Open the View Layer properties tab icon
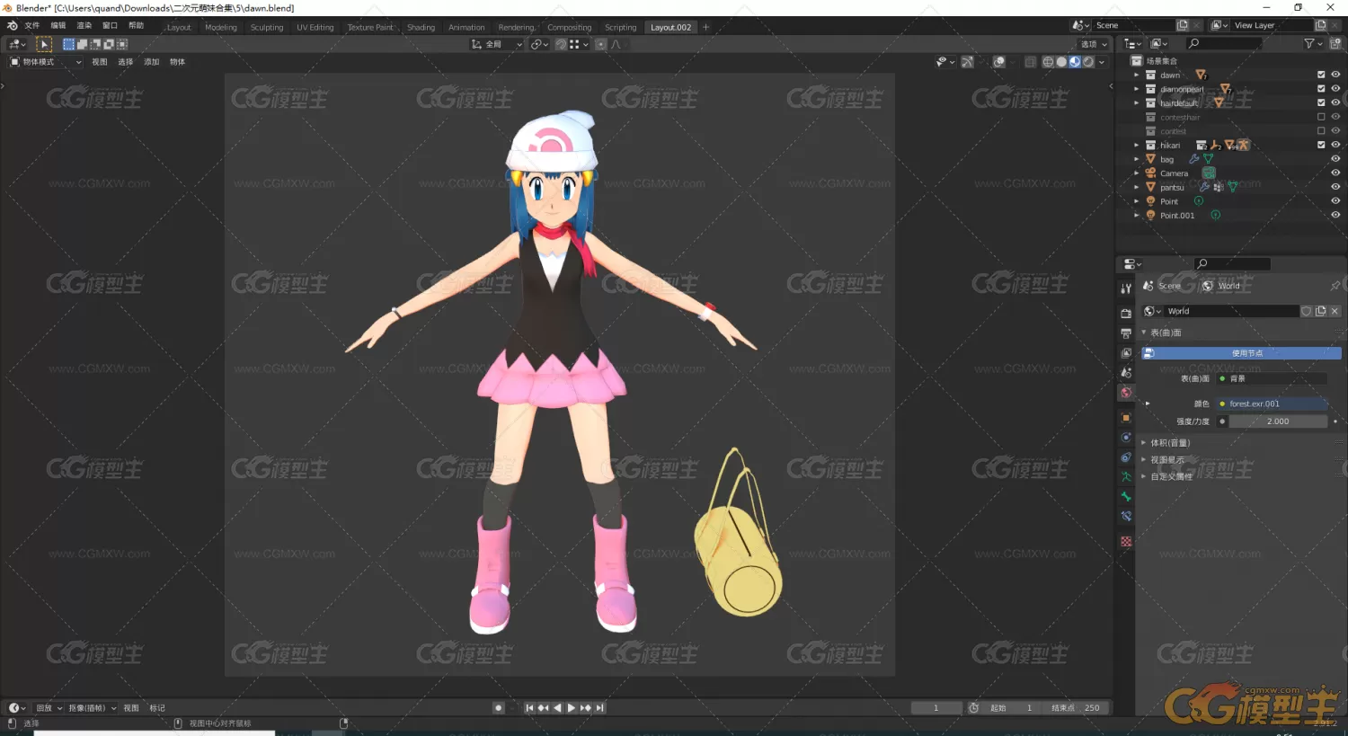Screen dimensions: 1348x736 pos(1126,353)
